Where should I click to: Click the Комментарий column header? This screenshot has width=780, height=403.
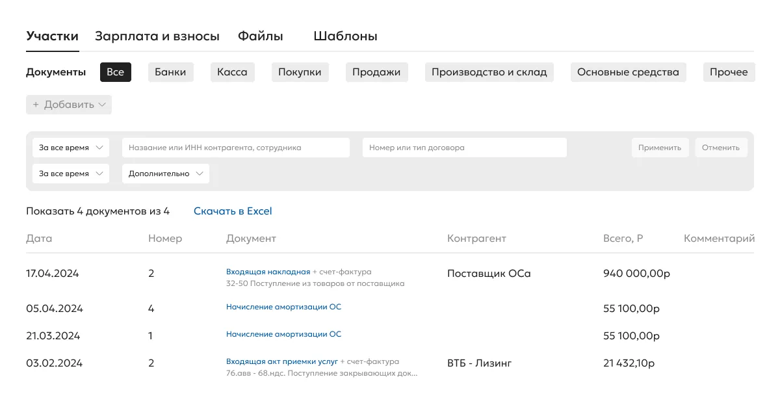tap(719, 239)
